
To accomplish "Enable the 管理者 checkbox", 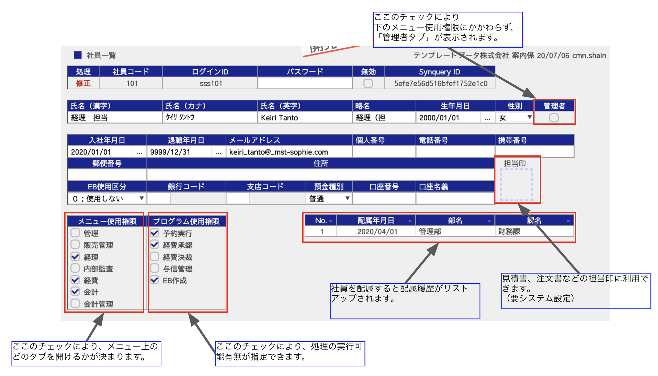I will coord(554,118).
